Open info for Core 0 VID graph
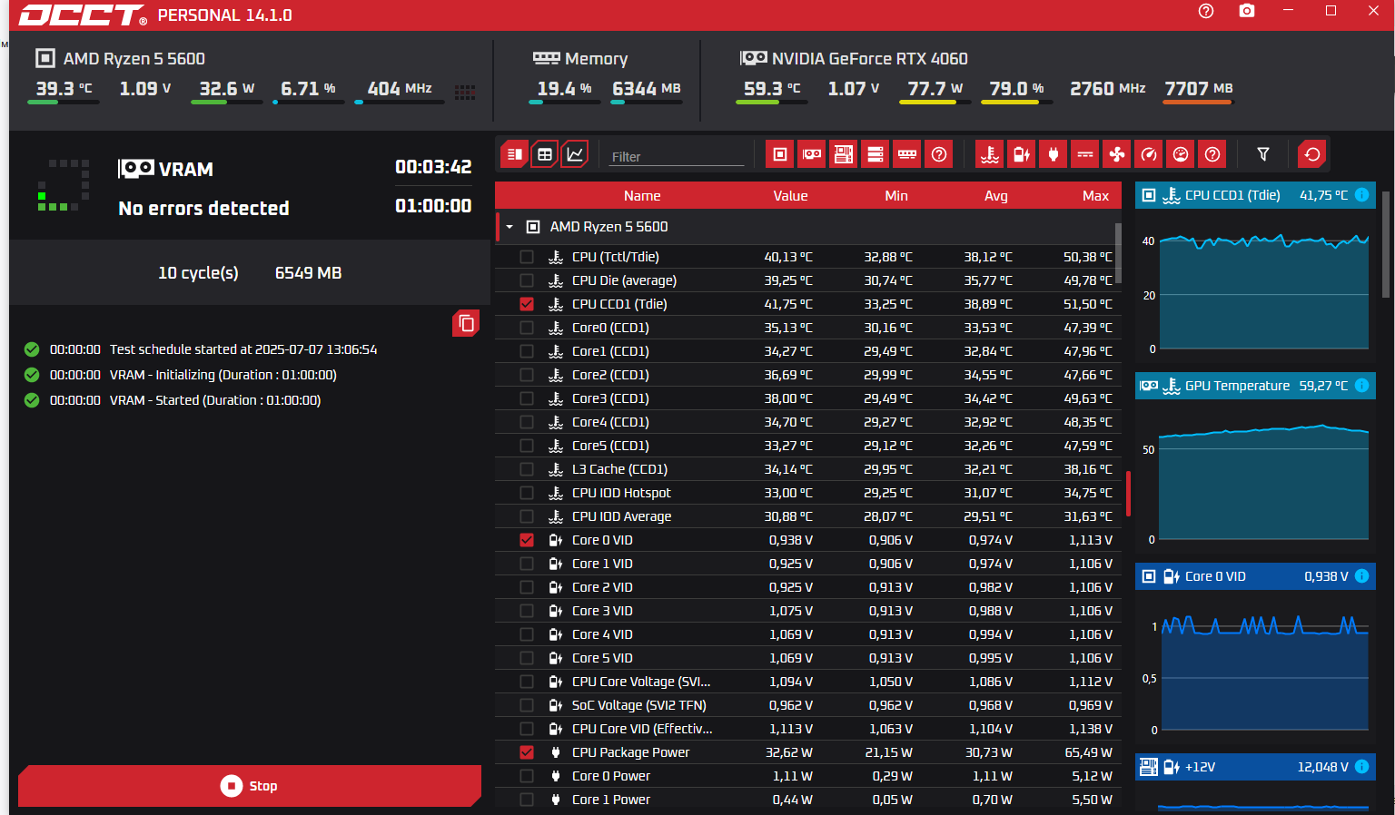 coord(1362,576)
